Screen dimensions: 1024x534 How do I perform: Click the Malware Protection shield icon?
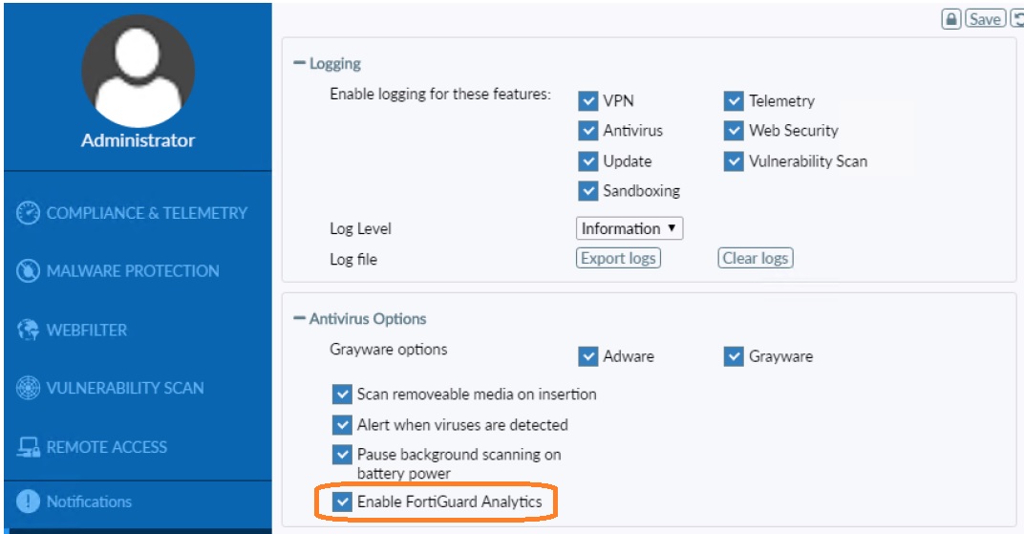coord(29,271)
